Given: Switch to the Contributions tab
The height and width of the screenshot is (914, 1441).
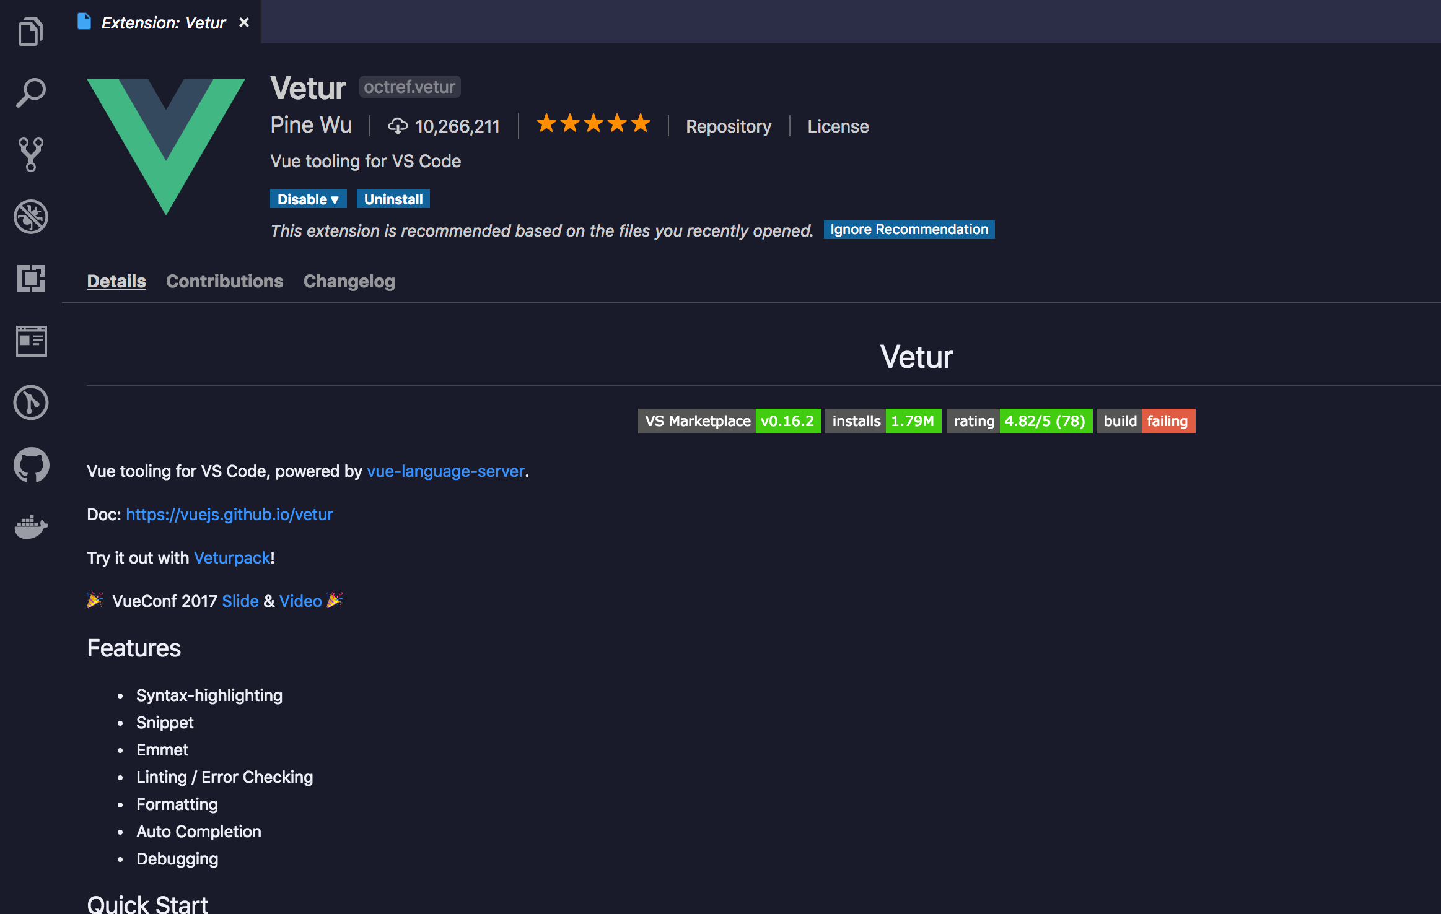Looking at the screenshot, I should click(x=224, y=281).
